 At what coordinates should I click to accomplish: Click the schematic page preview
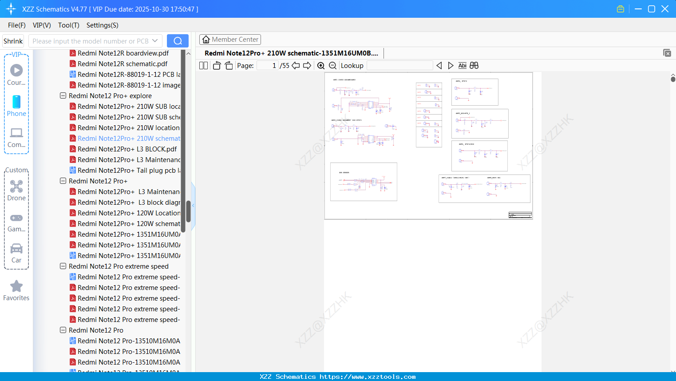click(x=429, y=146)
